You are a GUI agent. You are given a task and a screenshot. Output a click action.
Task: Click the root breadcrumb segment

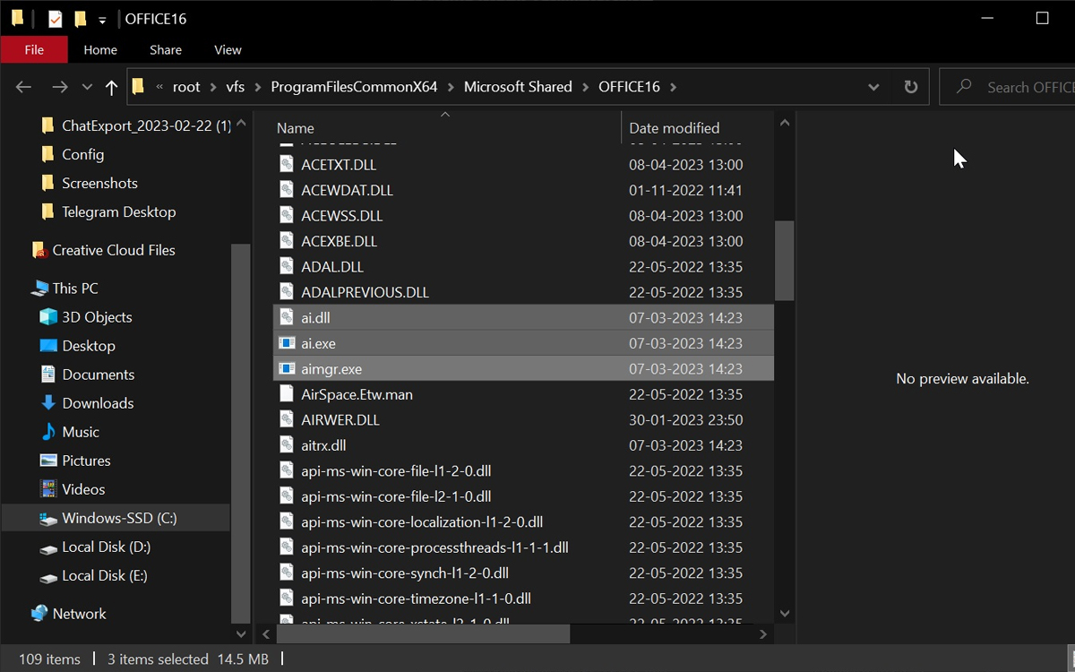(x=186, y=87)
